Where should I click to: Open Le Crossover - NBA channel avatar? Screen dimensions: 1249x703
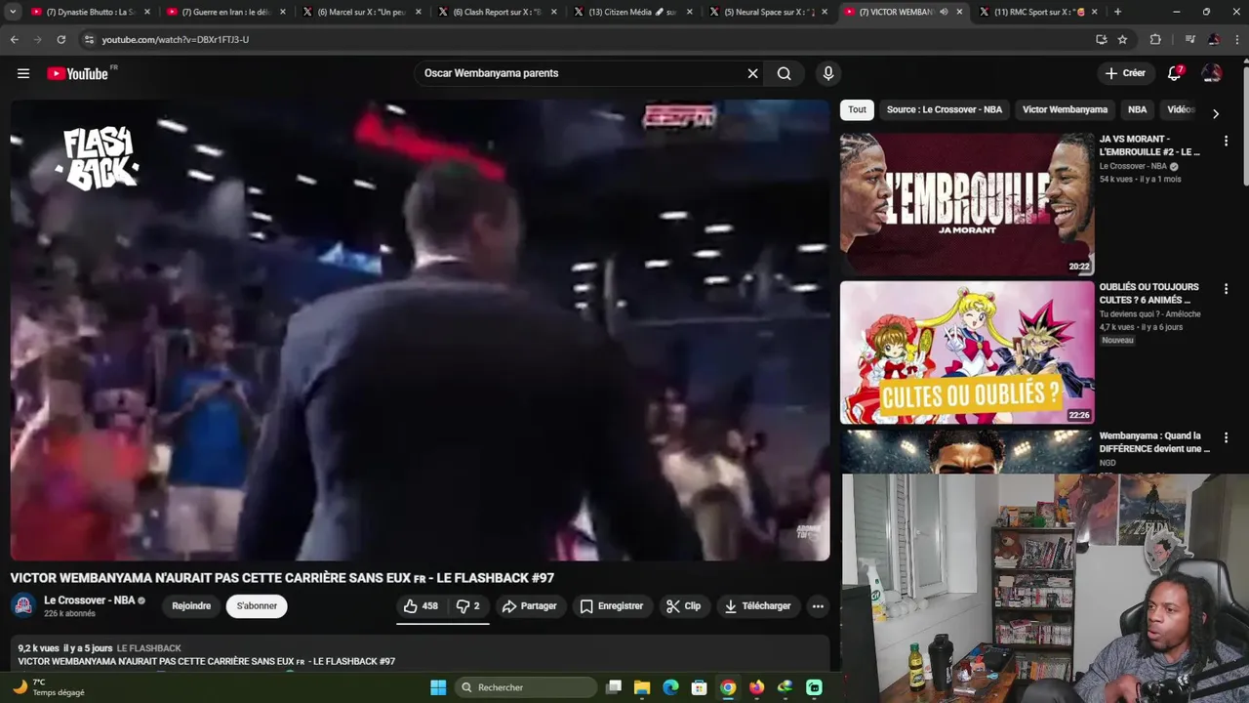[23, 605]
